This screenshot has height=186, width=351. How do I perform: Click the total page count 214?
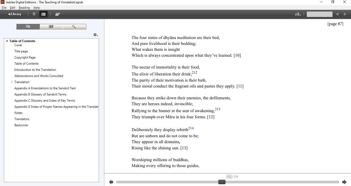pyautogui.click(x=236, y=177)
